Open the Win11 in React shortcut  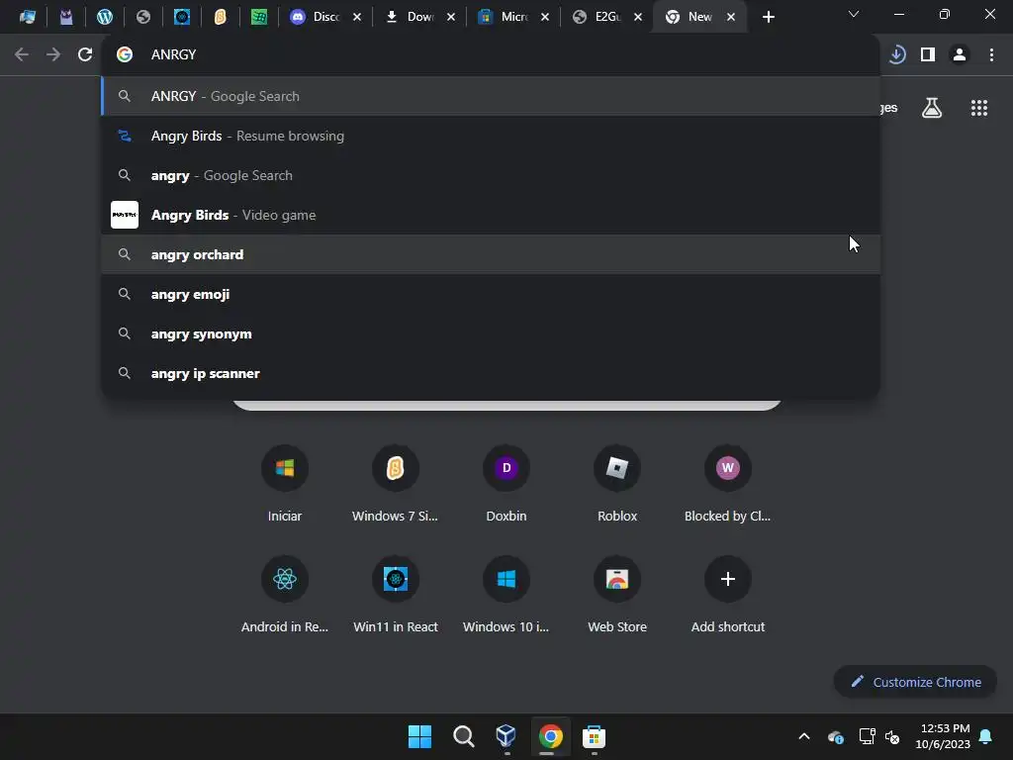pyautogui.click(x=396, y=594)
